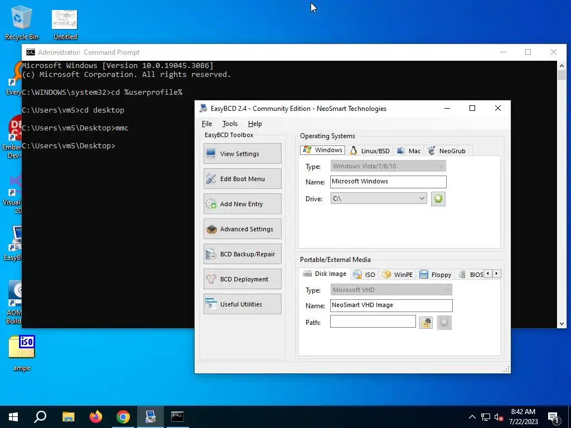This screenshot has width=571, height=428.
Task: Click the Microsoft Windows name field
Action: 388,182
